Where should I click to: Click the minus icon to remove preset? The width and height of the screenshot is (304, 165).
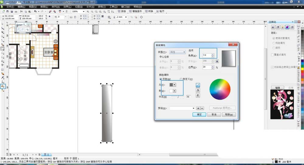[202, 108]
